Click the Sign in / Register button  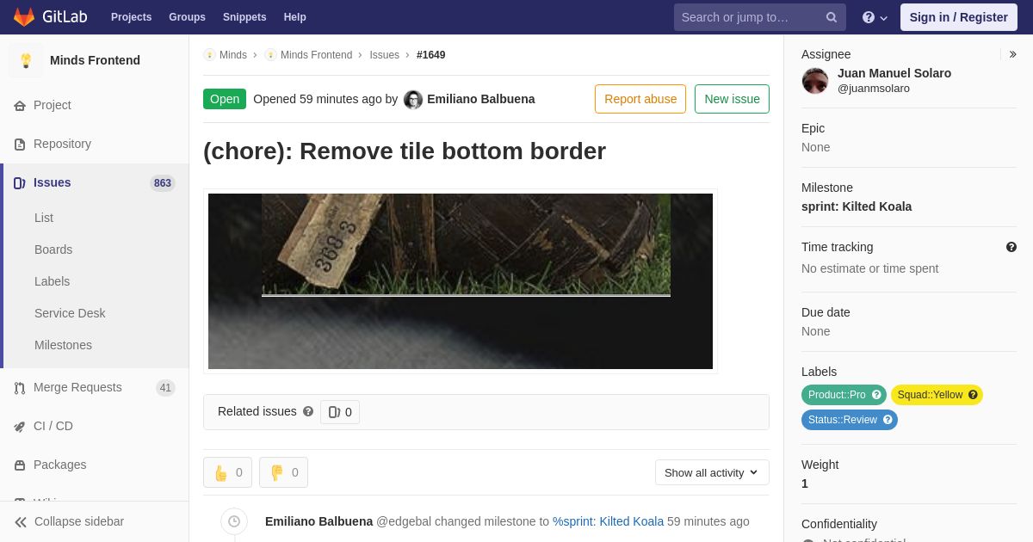958,17
